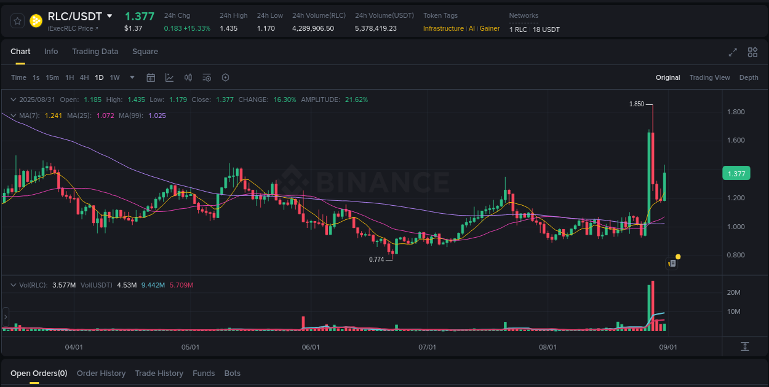
Task: Open the chart settings hexagon icon
Action: coord(225,77)
